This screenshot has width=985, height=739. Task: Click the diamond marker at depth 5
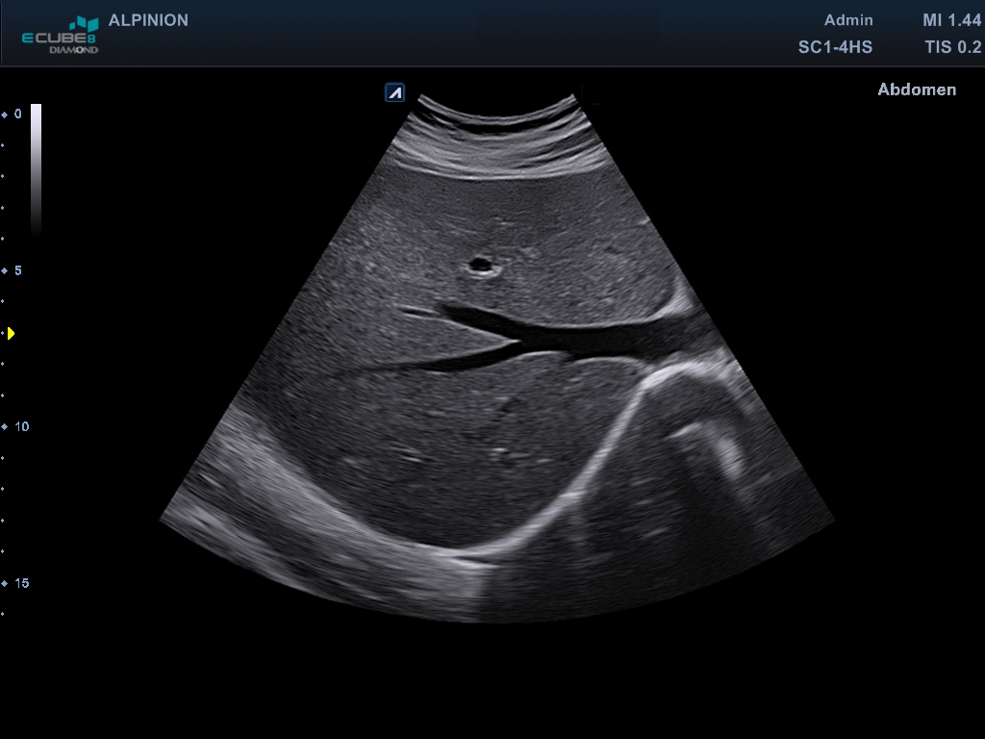point(4,271)
